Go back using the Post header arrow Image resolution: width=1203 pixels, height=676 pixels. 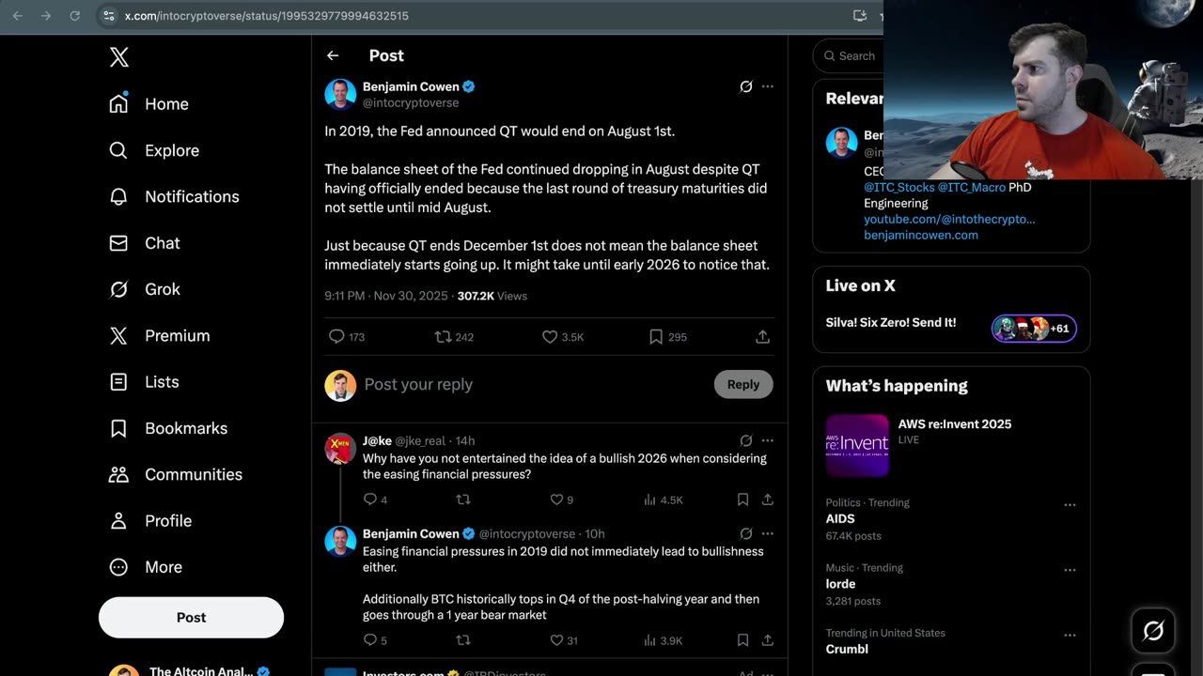(x=333, y=55)
